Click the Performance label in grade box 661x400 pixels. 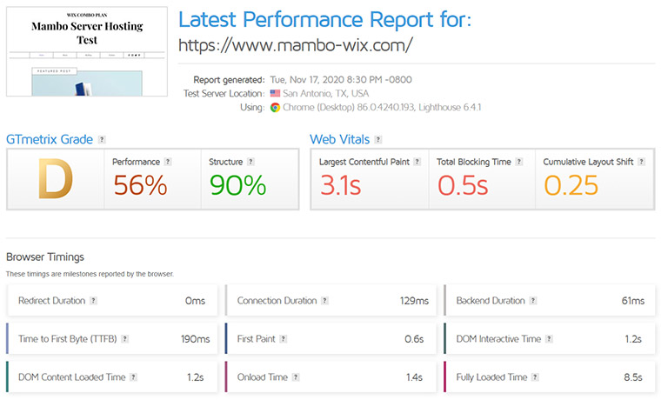point(137,162)
